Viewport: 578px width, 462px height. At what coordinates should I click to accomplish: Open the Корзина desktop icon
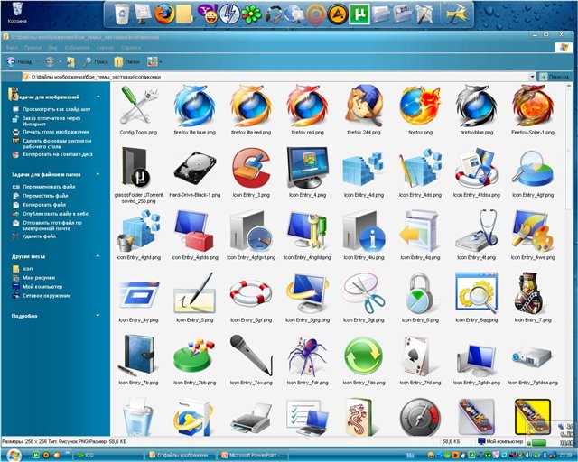[x=17, y=12]
